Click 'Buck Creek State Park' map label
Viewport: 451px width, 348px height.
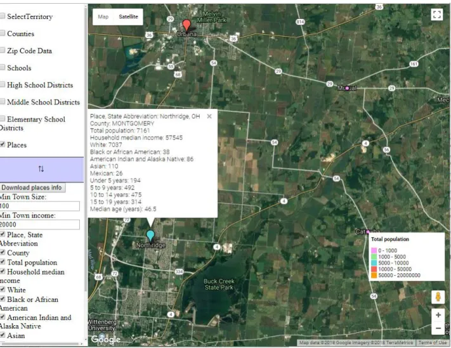coord(219,284)
